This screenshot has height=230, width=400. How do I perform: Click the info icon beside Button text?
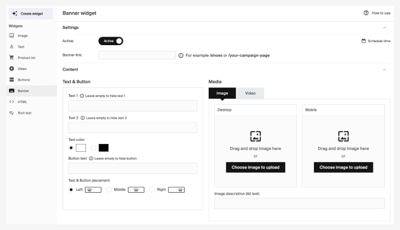(x=91, y=158)
